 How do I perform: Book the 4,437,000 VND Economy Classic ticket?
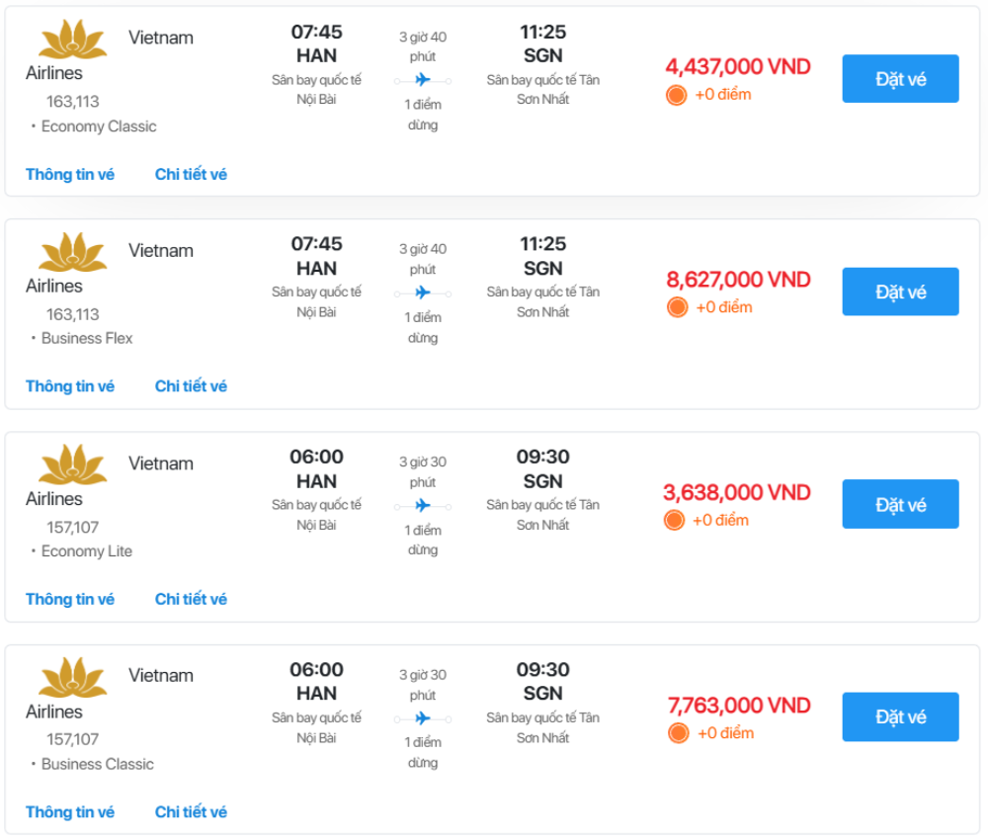(x=900, y=79)
